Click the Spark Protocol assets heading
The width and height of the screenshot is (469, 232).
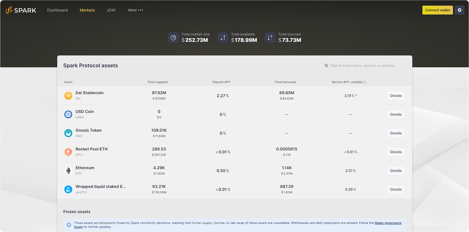point(91,65)
